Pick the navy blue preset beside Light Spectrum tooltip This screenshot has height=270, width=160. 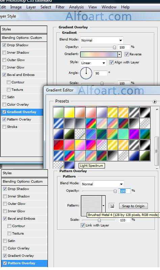(x=69, y=165)
